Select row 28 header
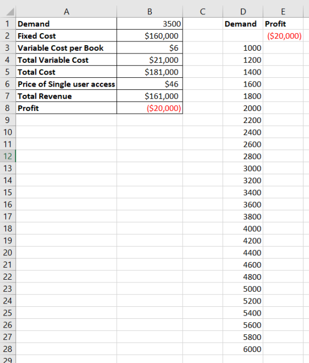Screen dimensions: 309x363 8,349
